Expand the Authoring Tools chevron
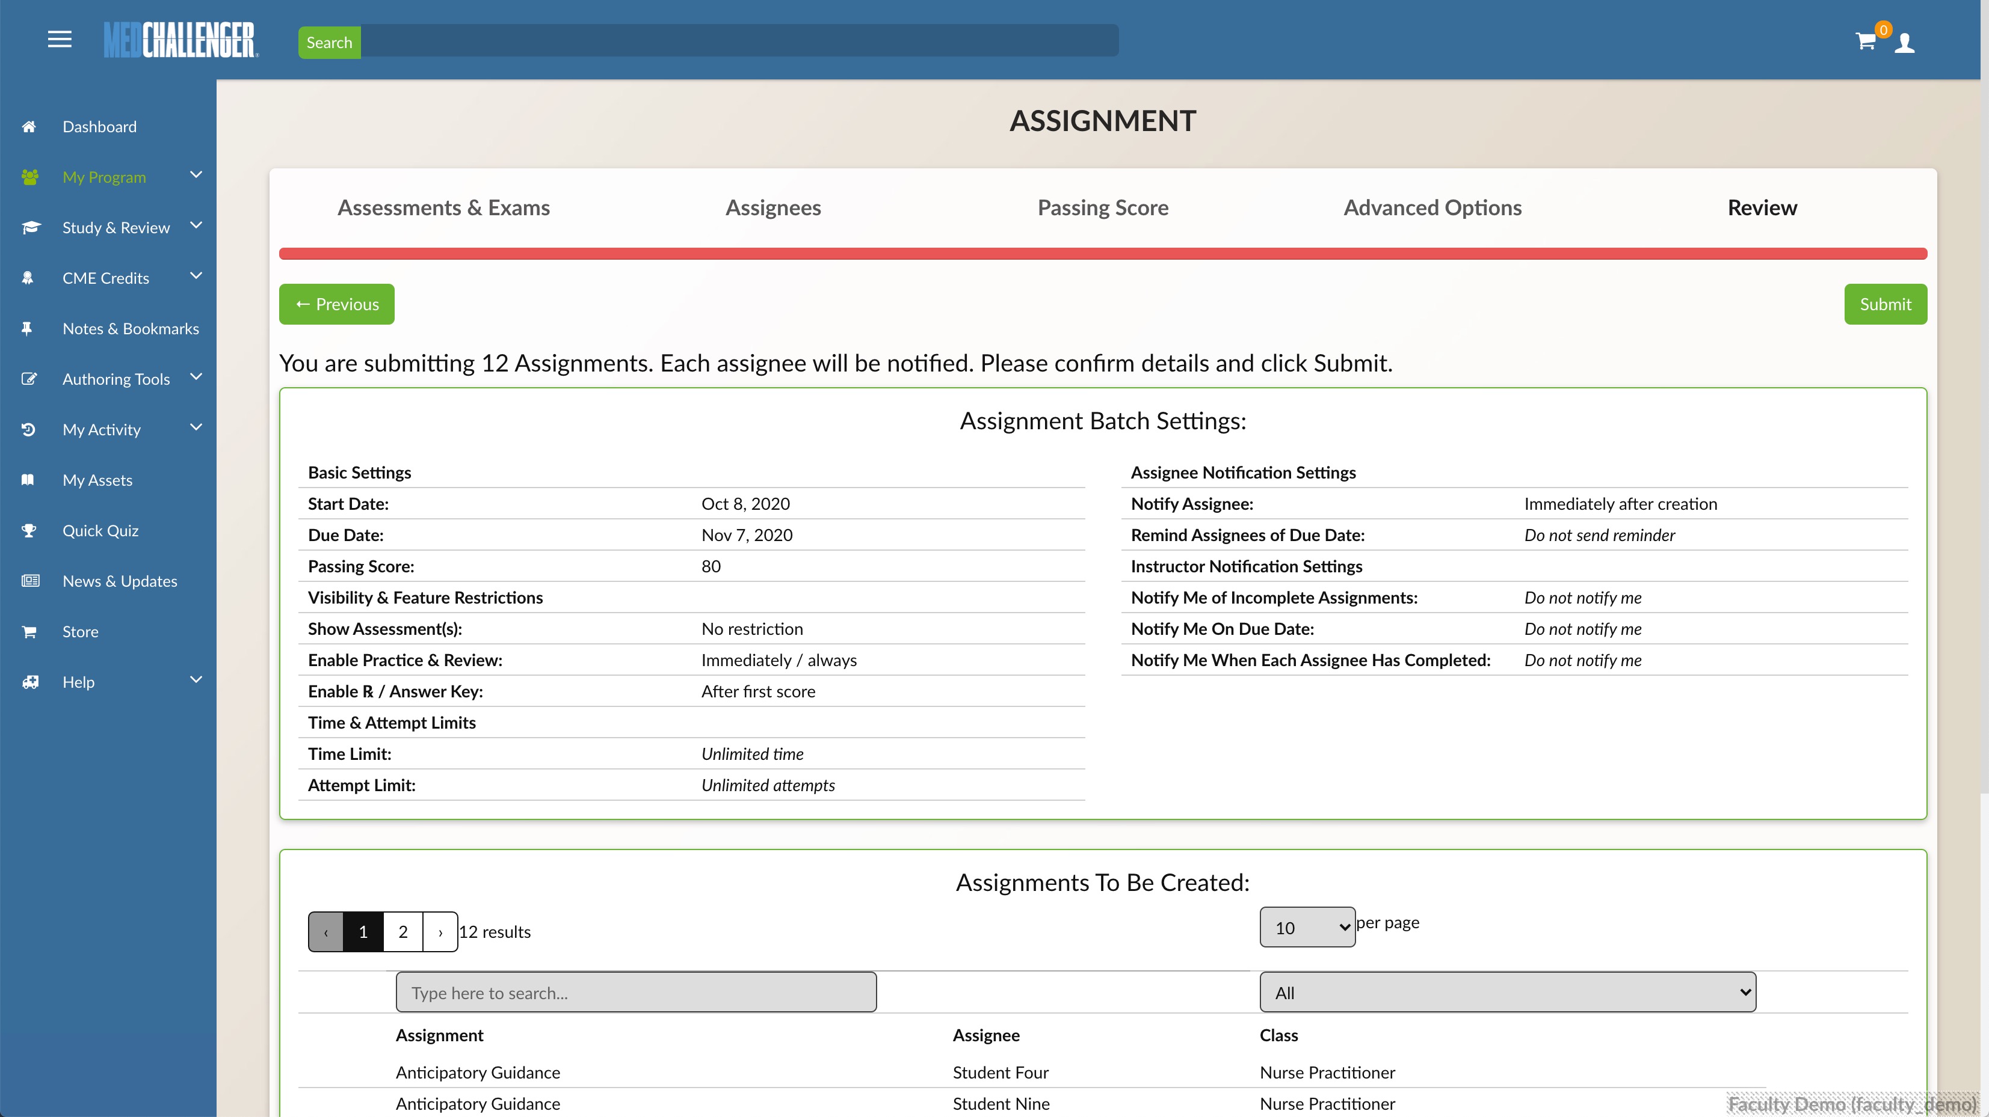The image size is (1989, 1117). pyautogui.click(x=196, y=377)
